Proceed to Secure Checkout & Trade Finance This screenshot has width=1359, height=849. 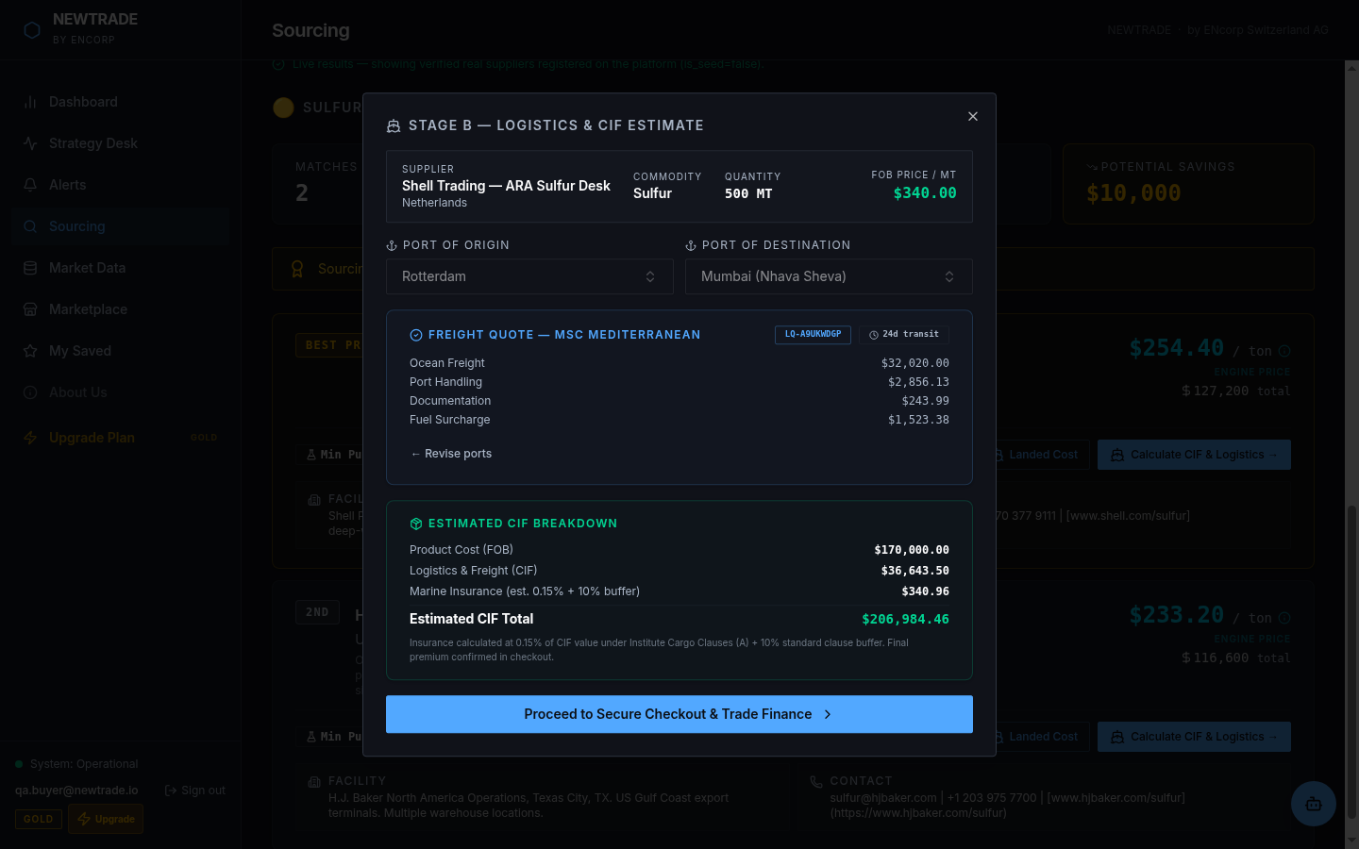pyautogui.click(x=679, y=714)
